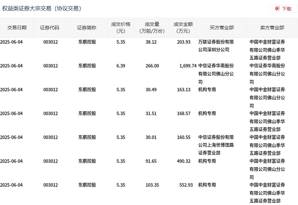The width and height of the screenshot is (298, 205).
Task: Select the volume cell 31.51
Action: tap(151, 113)
